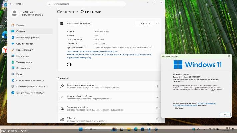Image resolution: width=237 pixels, height=133 pixels.
Task: Collapse the Характеристики Windows section chevron
Action: coord(157,24)
